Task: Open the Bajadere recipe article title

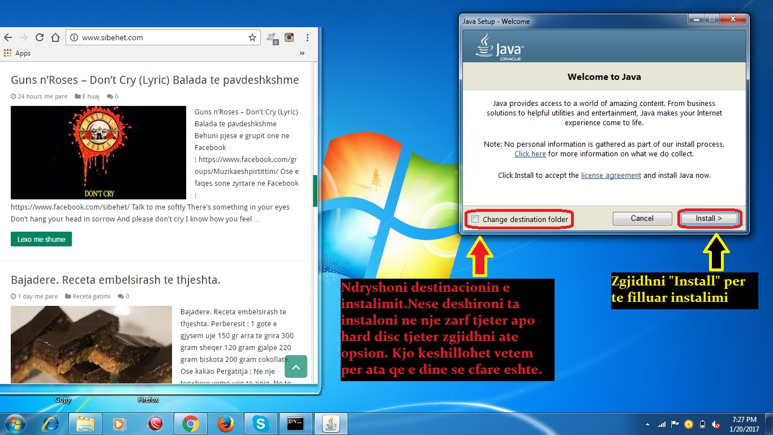Action: [x=115, y=280]
